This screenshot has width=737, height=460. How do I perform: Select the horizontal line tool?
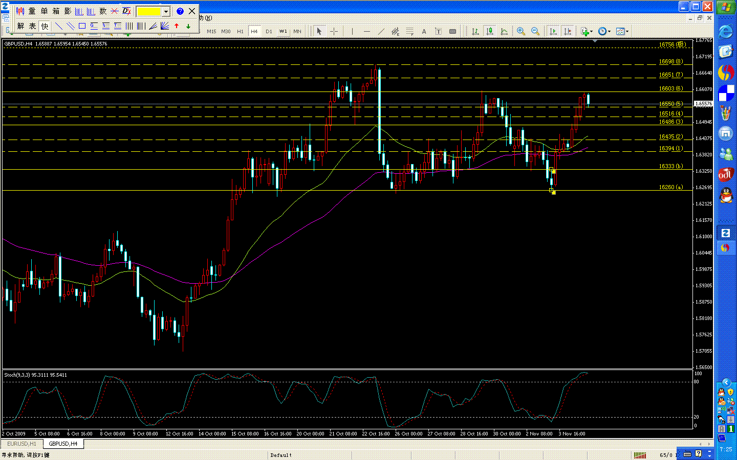tap(366, 31)
